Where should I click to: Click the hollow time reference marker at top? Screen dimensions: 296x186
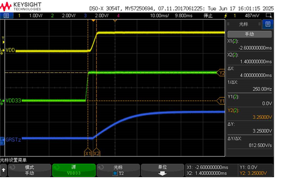(x=115, y=20)
